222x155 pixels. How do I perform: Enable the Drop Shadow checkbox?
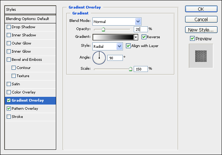9,27
